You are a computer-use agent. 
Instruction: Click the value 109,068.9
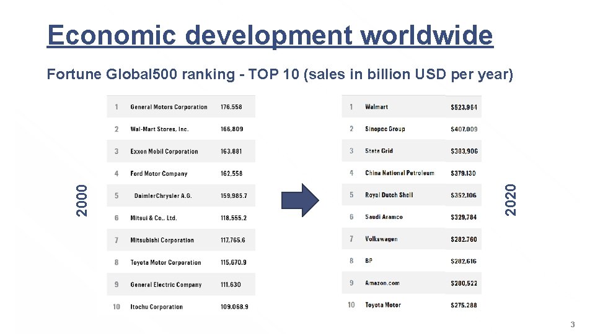click(234, 307)
